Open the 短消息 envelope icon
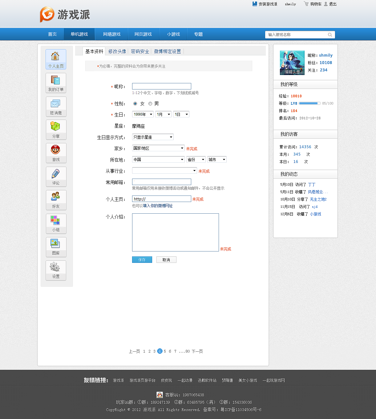 tap(56, 106)
